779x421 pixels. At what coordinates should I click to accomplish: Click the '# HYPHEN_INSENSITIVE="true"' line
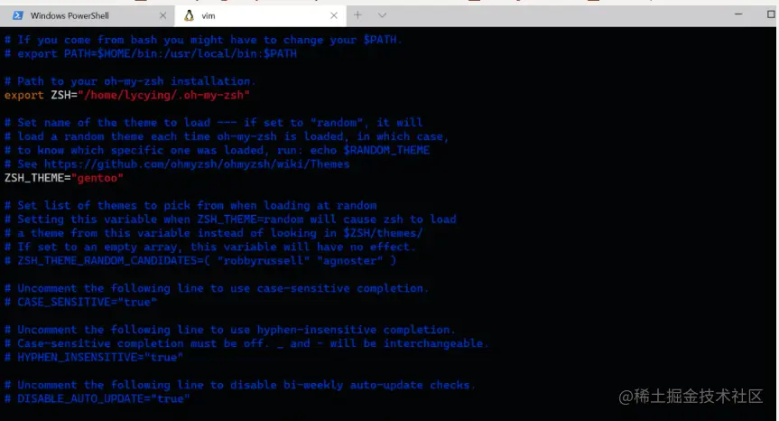tap(94, 358)
